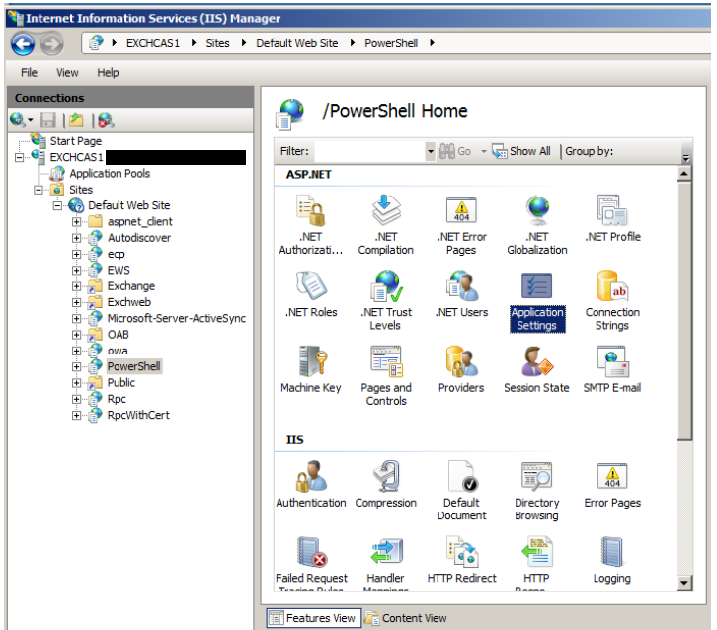Open HTTP Redirect feature

pos(461,560)
